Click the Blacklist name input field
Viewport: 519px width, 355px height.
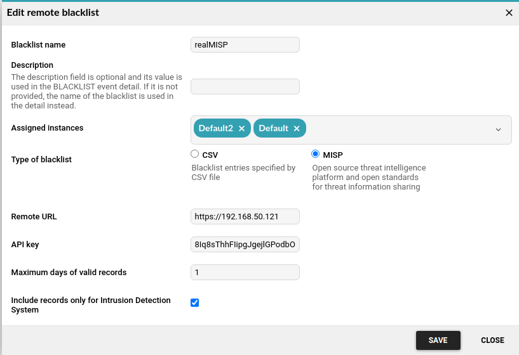click(245, 44)
